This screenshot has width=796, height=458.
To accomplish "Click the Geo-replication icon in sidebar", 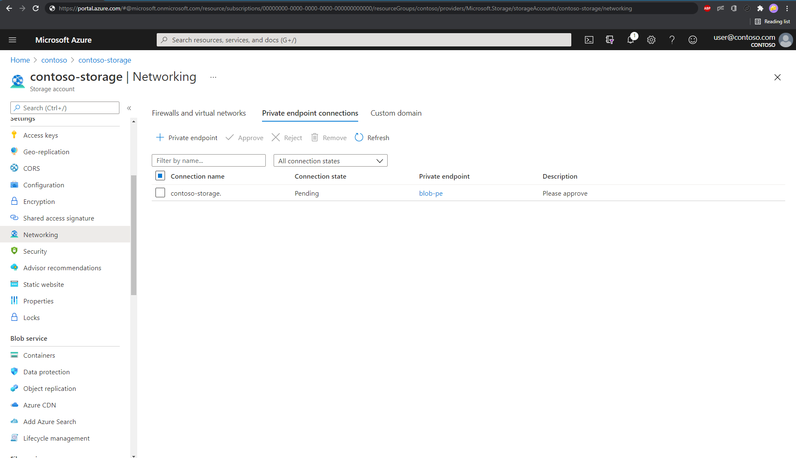I will (14, 151).
